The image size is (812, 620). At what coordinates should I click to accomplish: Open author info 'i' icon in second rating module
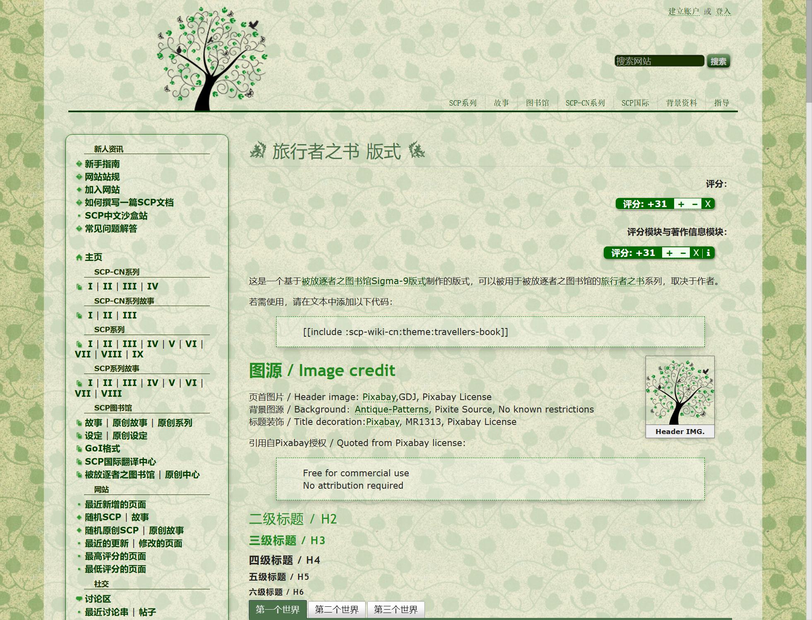708,253
